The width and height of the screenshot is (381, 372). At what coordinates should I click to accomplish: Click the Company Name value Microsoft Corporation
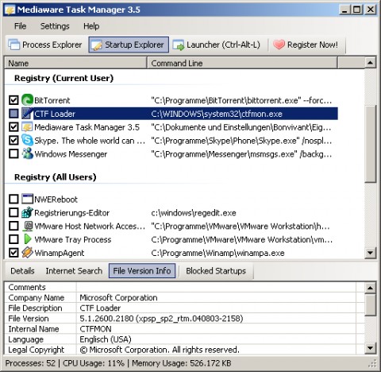point(118,297)
